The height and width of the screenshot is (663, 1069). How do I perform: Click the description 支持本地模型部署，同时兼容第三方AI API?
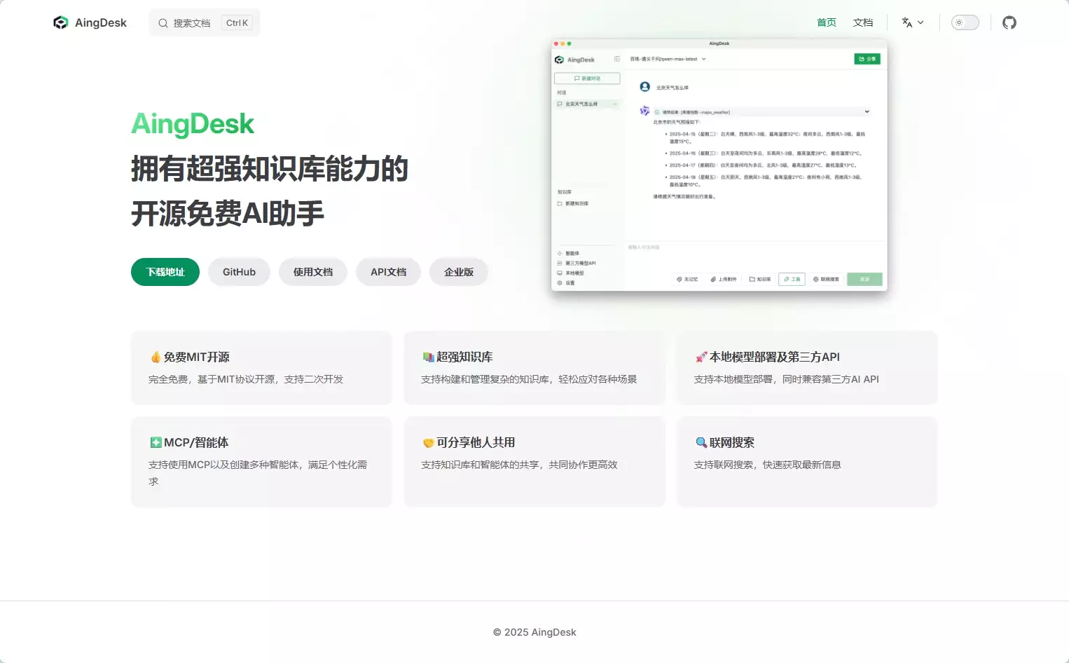tap(786, 379)
